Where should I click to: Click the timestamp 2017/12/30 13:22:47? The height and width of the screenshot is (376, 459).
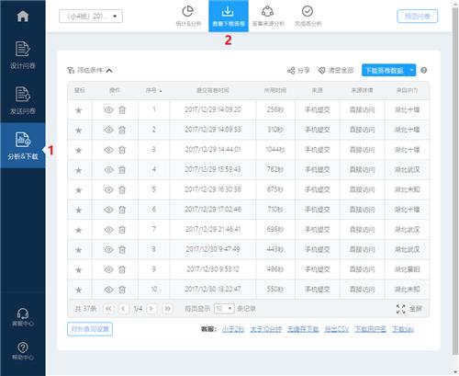click(213, 289)
